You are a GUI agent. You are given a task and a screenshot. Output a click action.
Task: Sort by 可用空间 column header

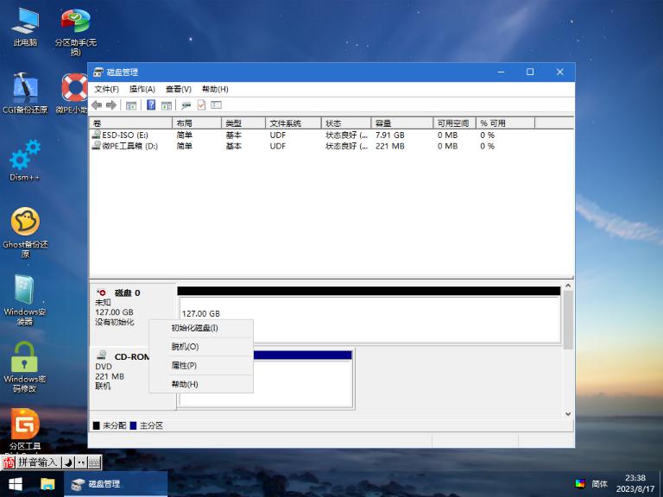click(455, 123)
